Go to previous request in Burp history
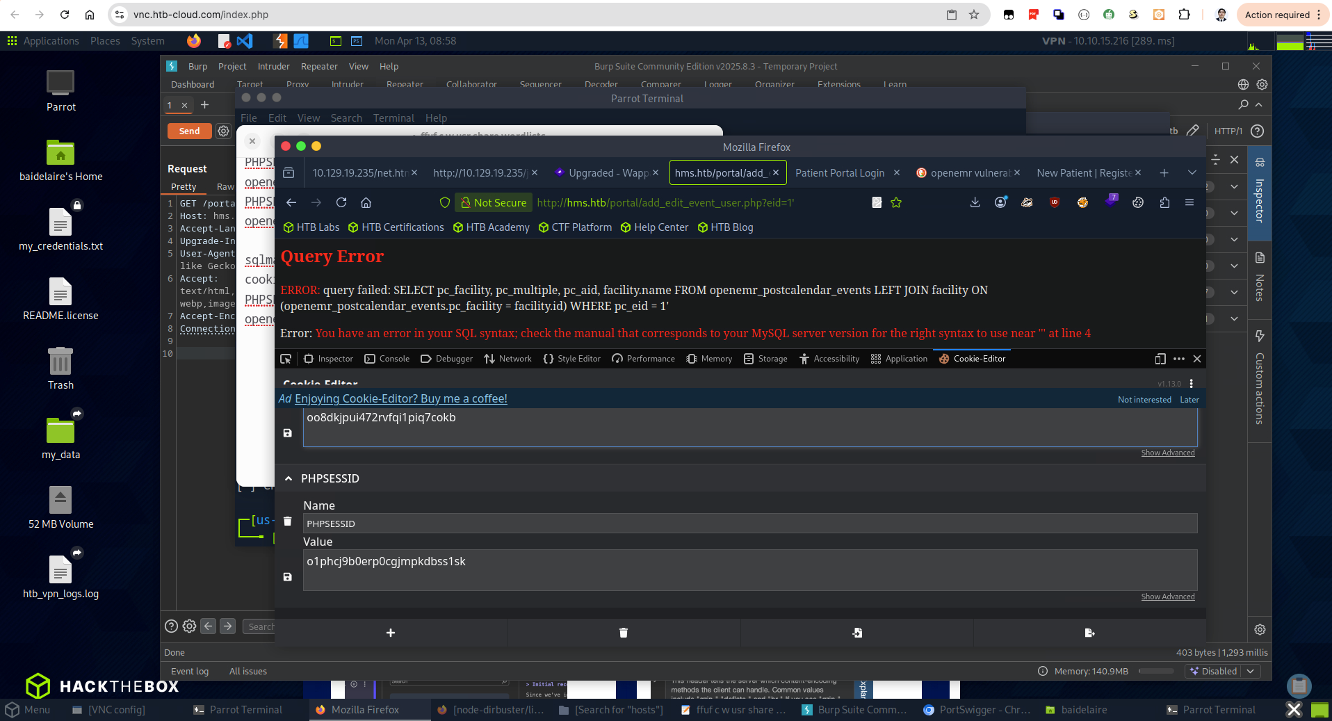Screen dimensions: 1332x721 point(208,626)
